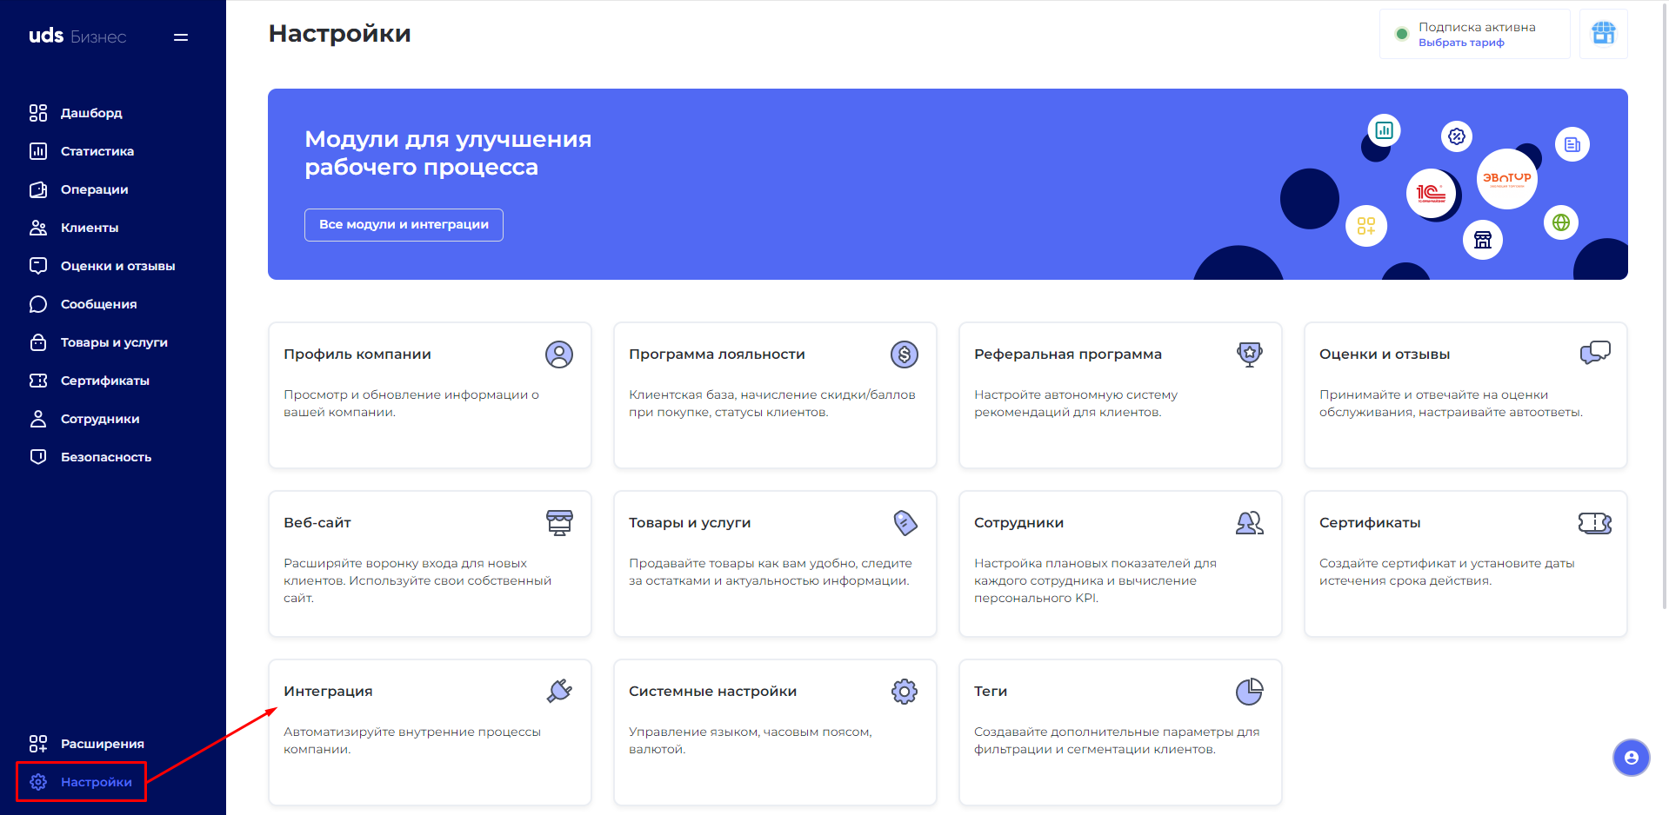
Task: Open the Сотрудники settings card title
Action: coord(1018,523)
